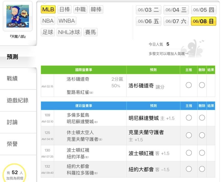Pick date 06/06 五
222x182 pixels.
click(x=148, y=21)
